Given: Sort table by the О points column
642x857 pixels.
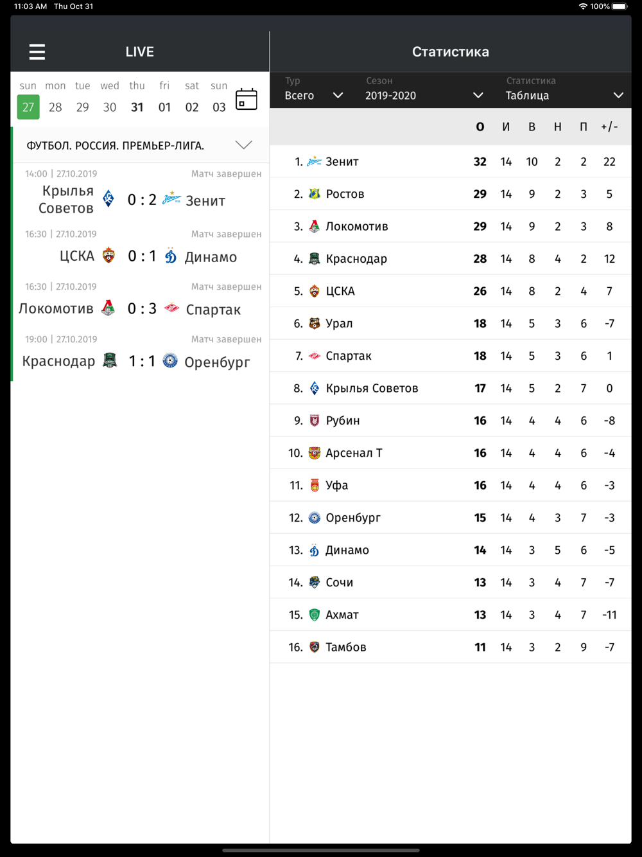Looking at the screenshot, I should click(480, 127).
